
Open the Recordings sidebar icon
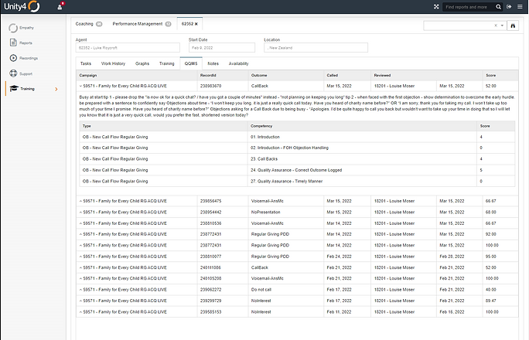coord(13,58)
